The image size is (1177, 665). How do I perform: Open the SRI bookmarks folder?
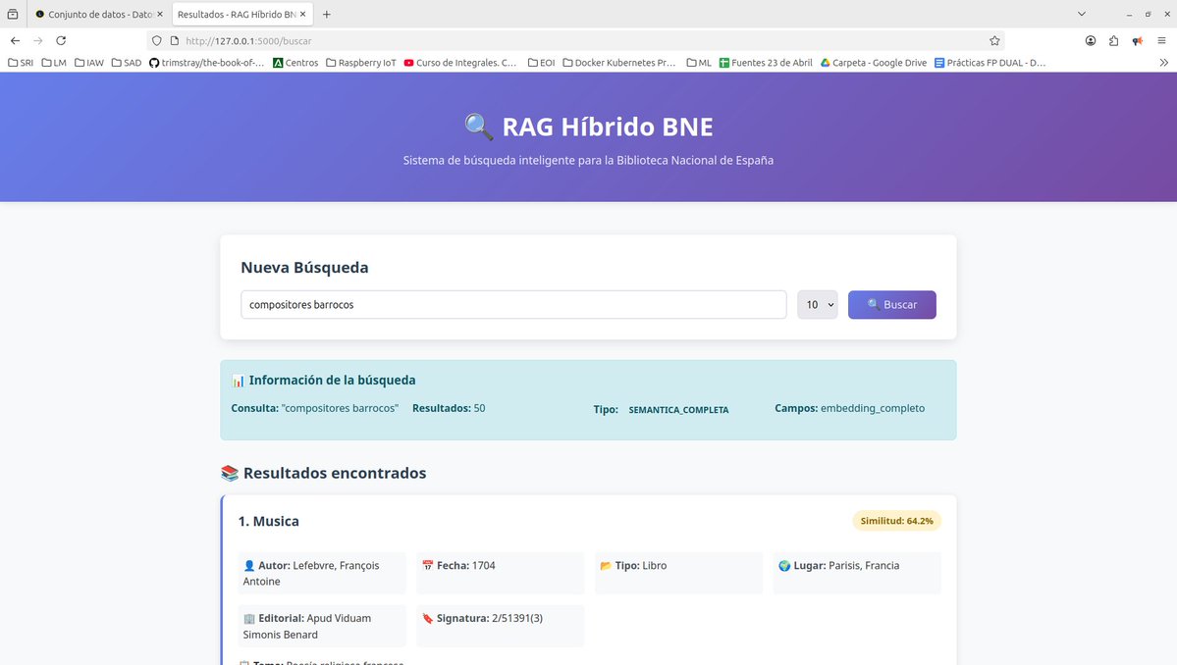click(x=21, y=63)
